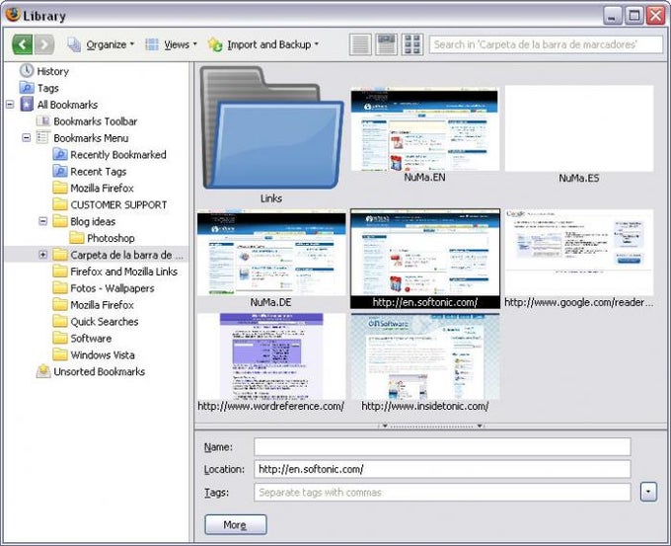
Task: Open the Organize menu
Action: coord(101,44)
